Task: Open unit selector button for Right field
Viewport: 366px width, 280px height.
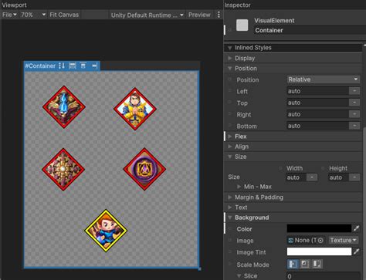Action: click(x=354, y=114)
